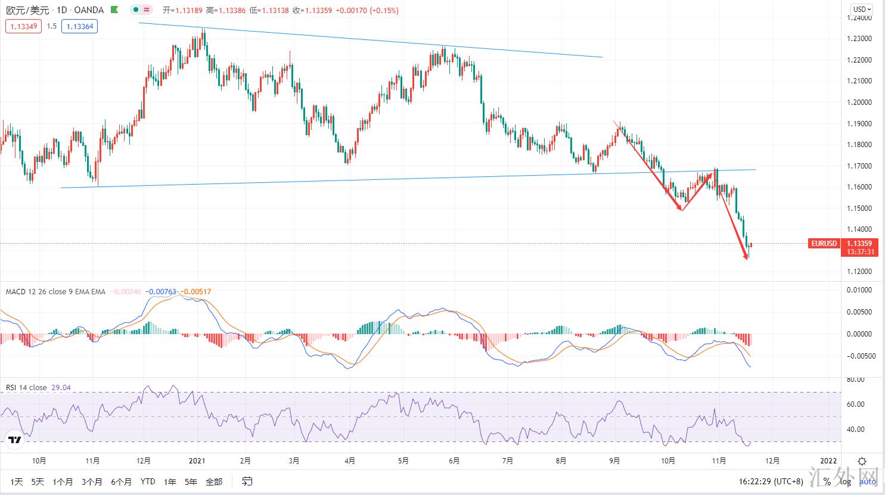Click the MACD indicator legend title

(x=55, y=291)
